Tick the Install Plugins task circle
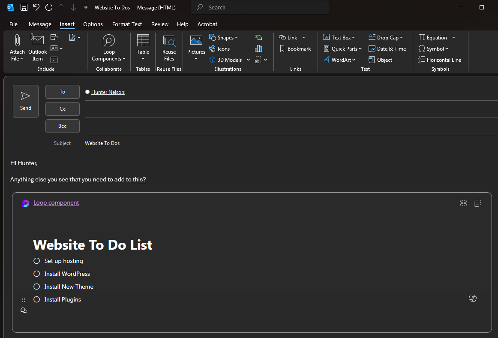This screenshot has height=338, width=498. tap(37, 299)
